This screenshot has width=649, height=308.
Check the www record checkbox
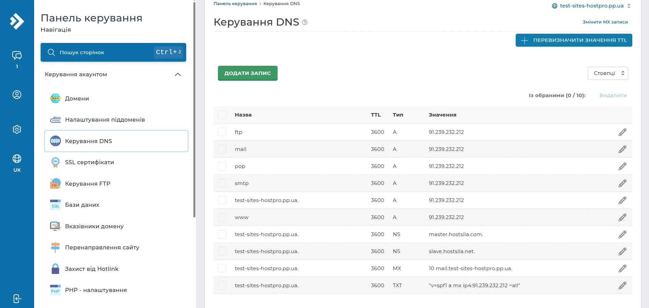(x=222, y=217)
